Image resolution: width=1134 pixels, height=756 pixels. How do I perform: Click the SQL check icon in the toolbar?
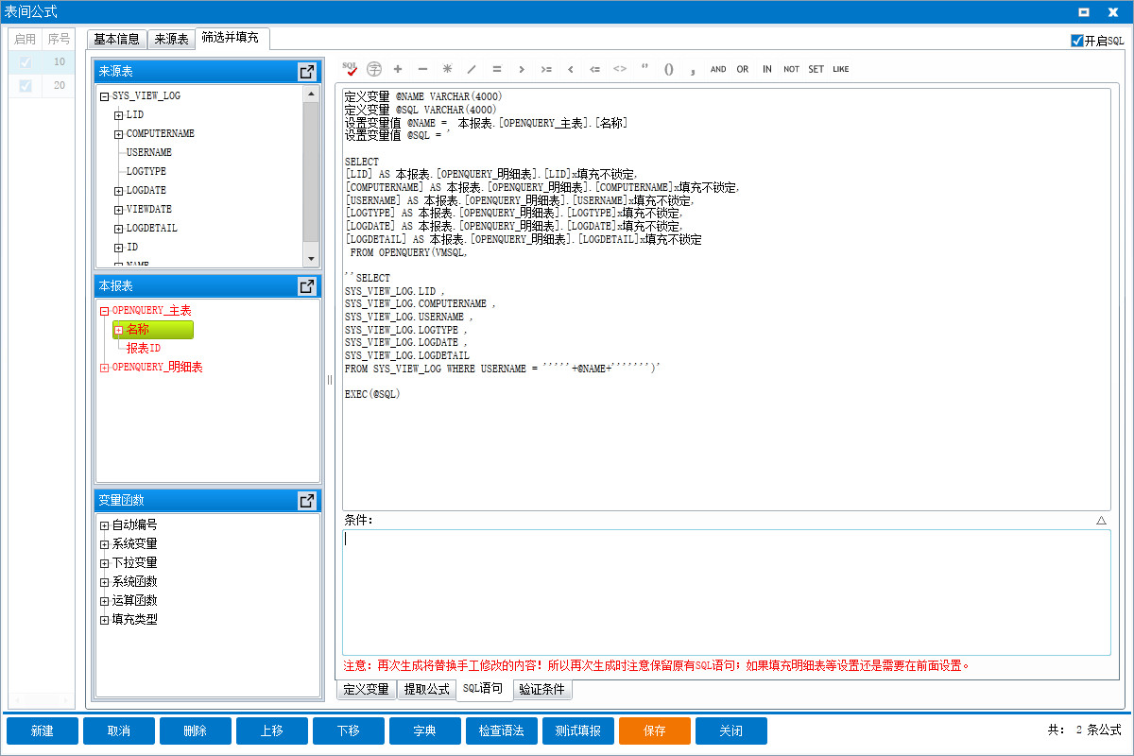click(351, 69)
